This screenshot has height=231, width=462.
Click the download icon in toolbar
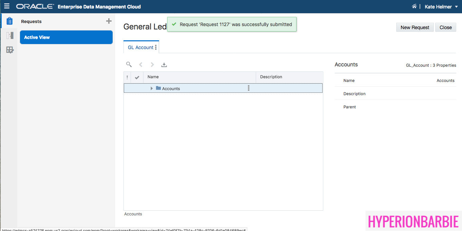(x=164, y=65)
